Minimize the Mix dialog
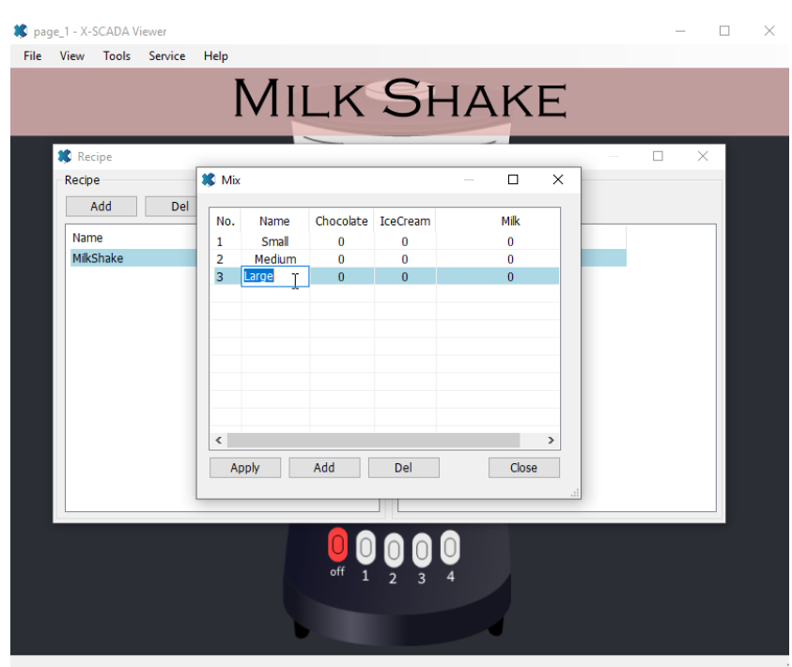 [x=469, y=179]
